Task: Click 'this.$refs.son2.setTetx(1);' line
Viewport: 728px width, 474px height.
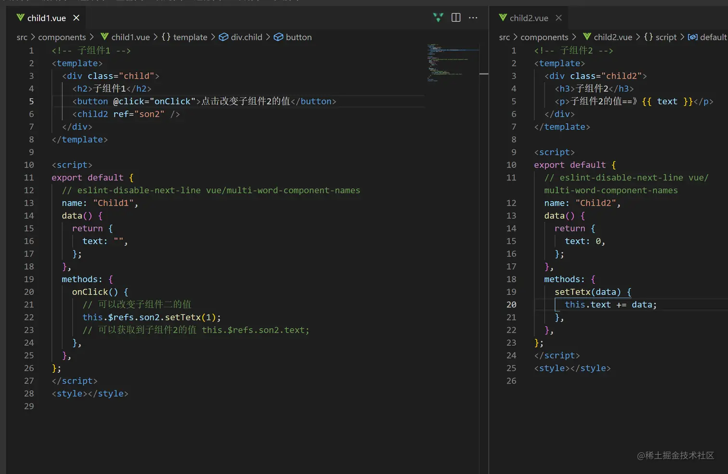Action: [152, 317]
